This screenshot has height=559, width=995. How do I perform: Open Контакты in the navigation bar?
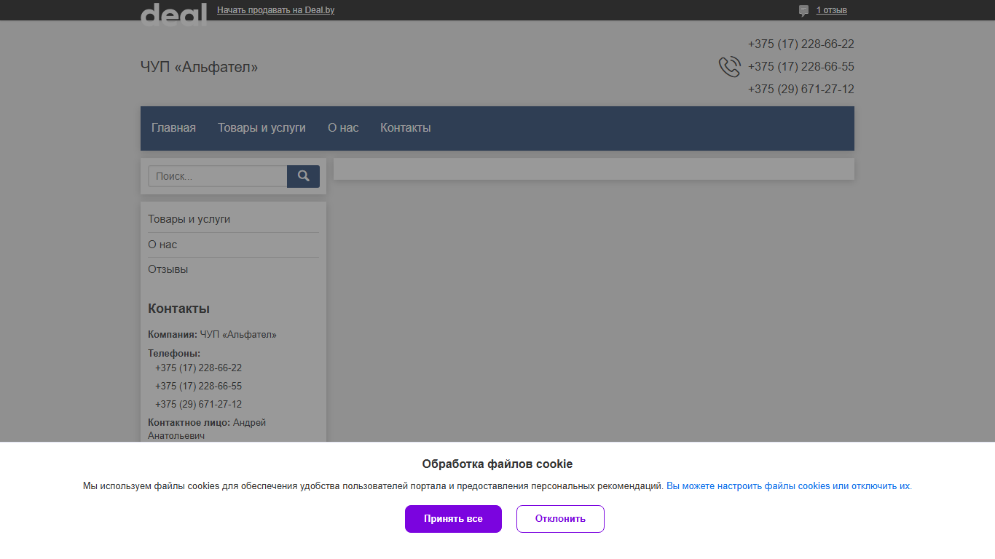(x=406, y=128)
